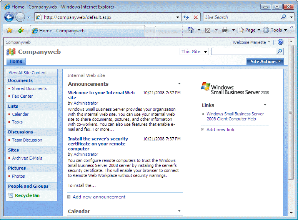Click the Live Search box
The height and width of the screenshot is (220, 298).
pos(242,17)
